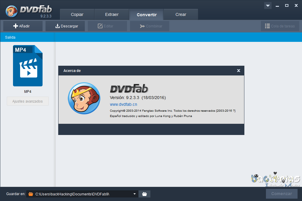This screenshot has height=201, width=302.
Task: Open the Copiar tab
Action: coord(77,14)
